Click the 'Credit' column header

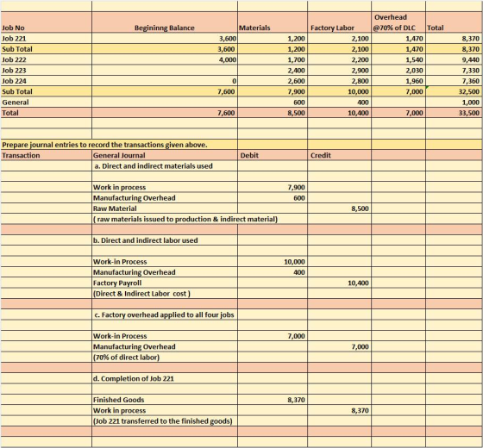(x=339, y=155)
